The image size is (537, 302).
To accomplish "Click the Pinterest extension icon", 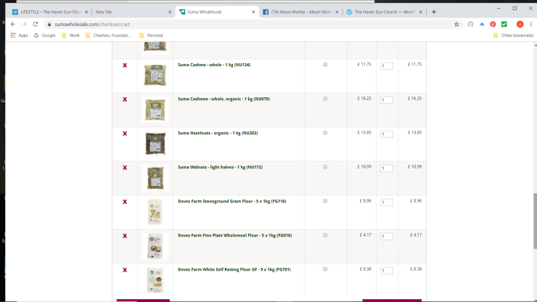I will tap(493, 24).
